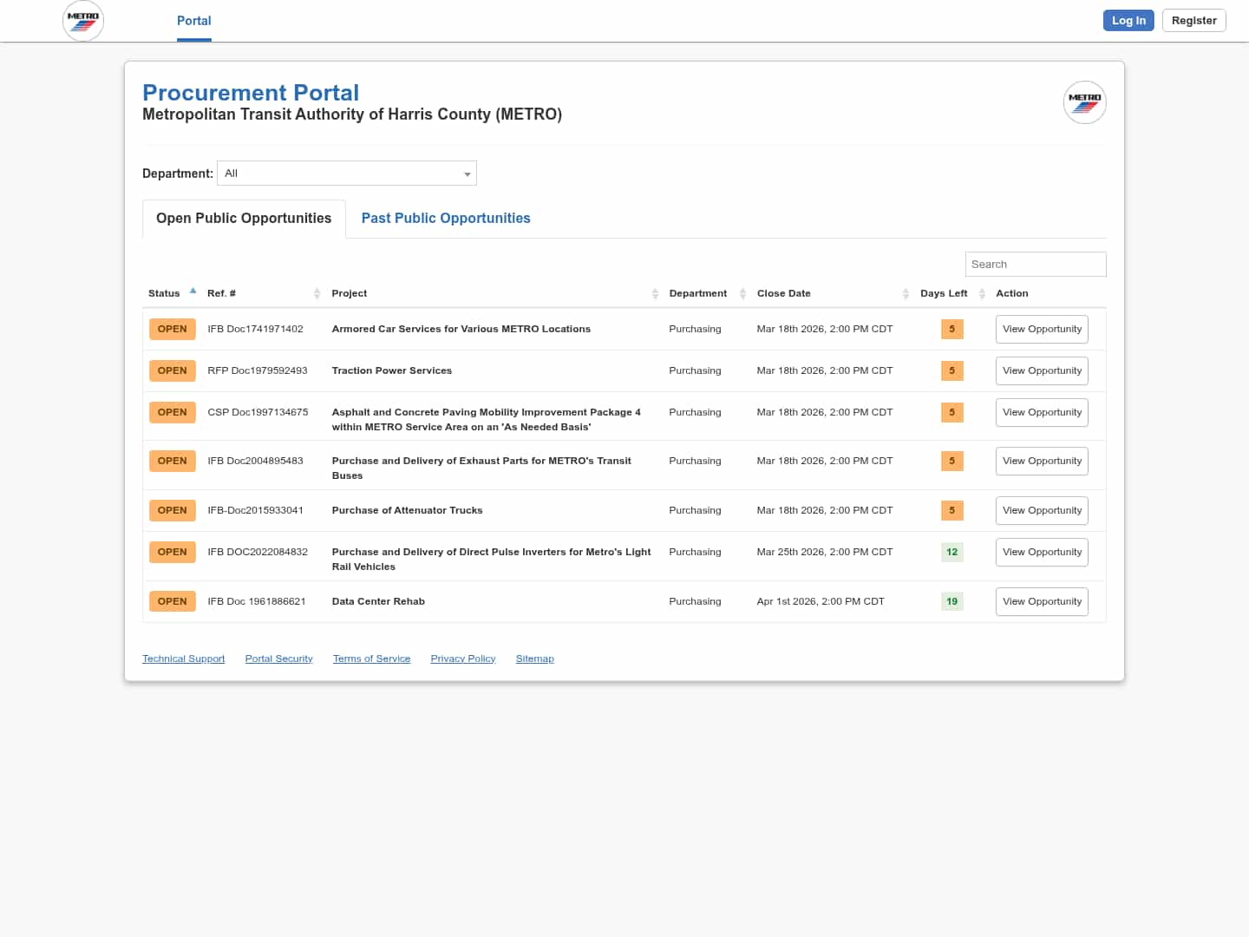The height and width of the screenshot is (937, 1249).
Task: Sort by Days Left column arrows
Action: click(x=982, y=294)
